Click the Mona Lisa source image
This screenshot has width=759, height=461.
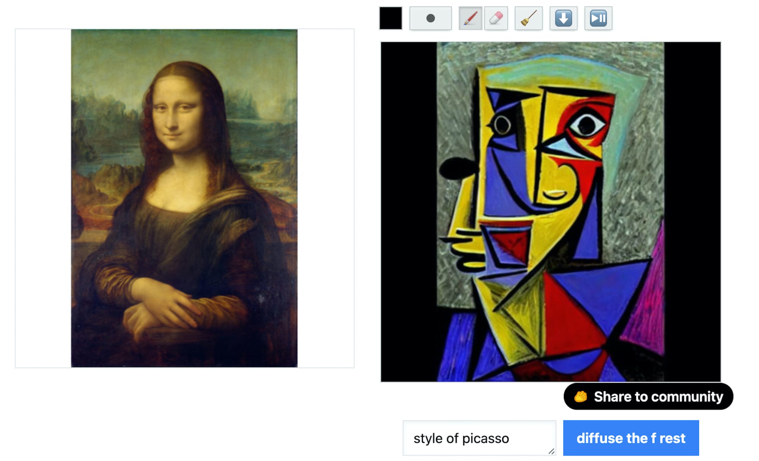[x=184, y=198]
